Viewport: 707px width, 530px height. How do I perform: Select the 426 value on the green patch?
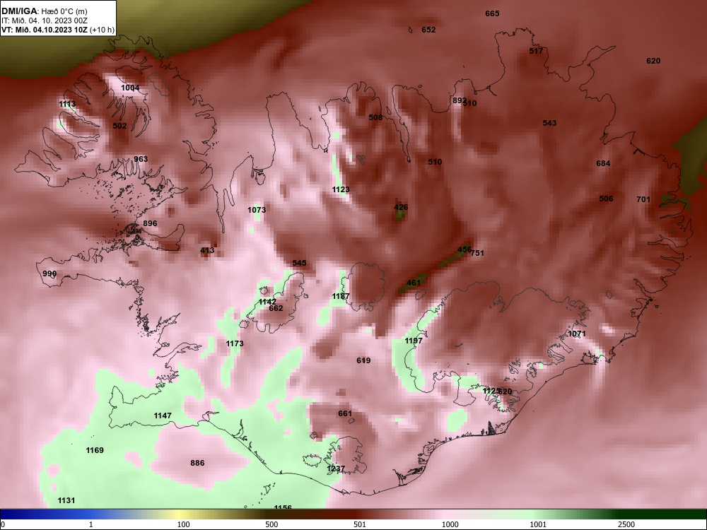(x=401, y=207)
